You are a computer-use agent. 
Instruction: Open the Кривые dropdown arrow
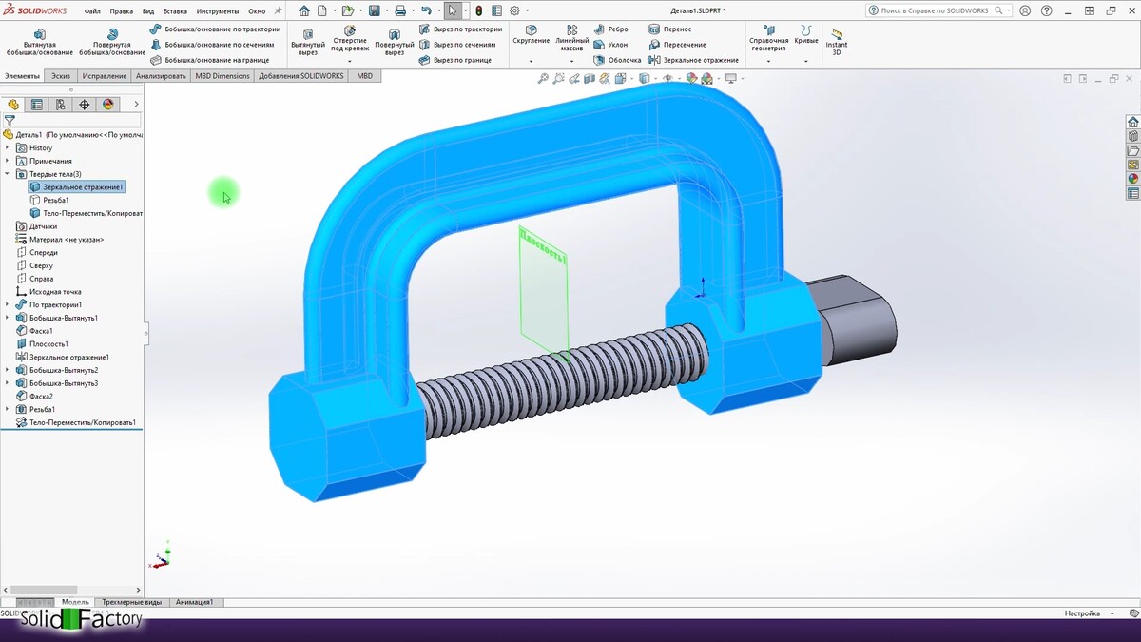tap(805, 62)
